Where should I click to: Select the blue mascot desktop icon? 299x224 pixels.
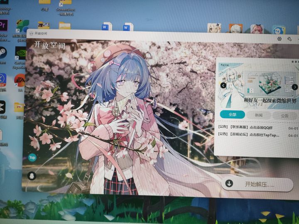point(279,29)
